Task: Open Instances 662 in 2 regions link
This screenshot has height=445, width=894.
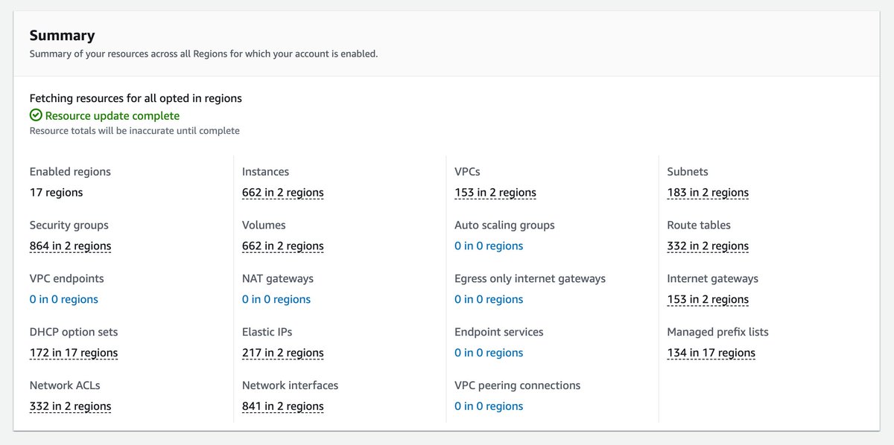Action: [282, 193]
